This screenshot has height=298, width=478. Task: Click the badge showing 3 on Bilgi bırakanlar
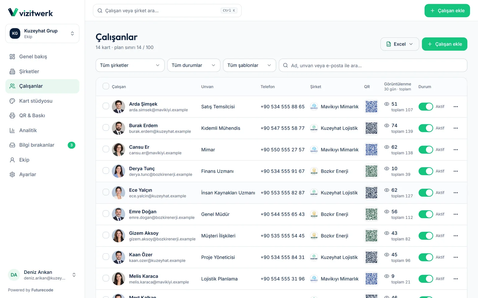[x=71, y=145]
